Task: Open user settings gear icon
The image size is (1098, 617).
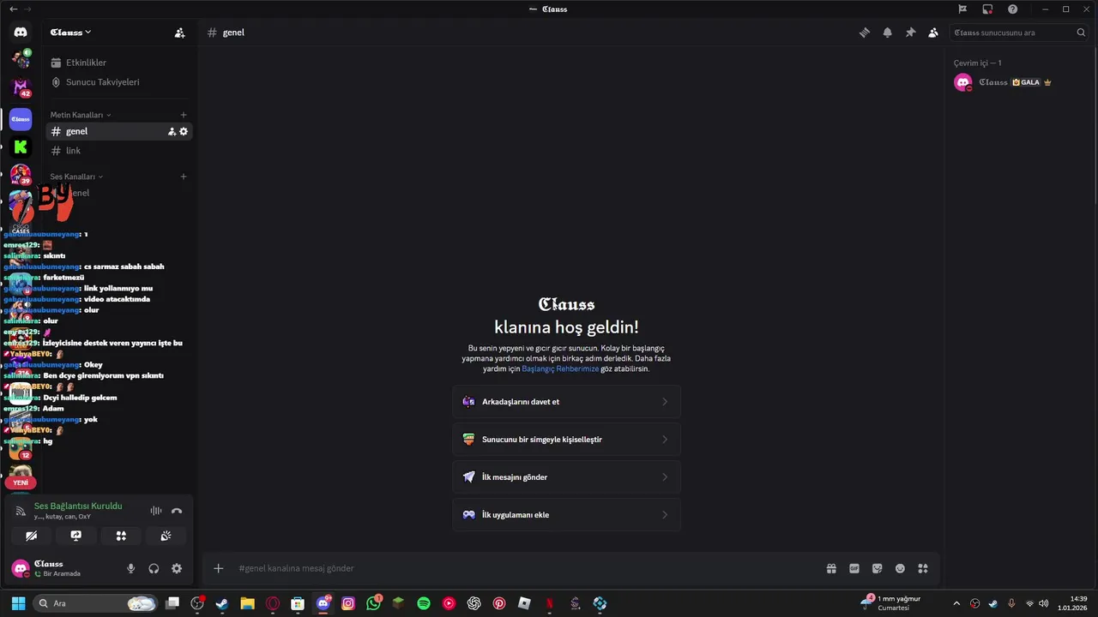Action: tap(177, 568)
